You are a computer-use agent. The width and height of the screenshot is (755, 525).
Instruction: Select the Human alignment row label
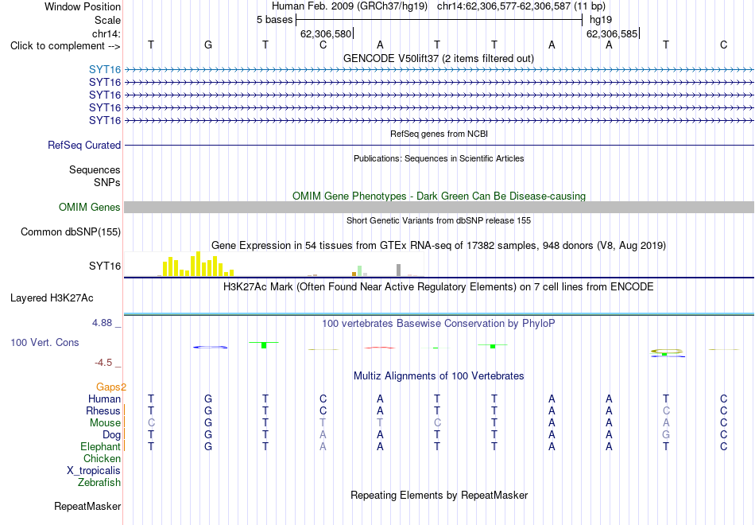104,399
